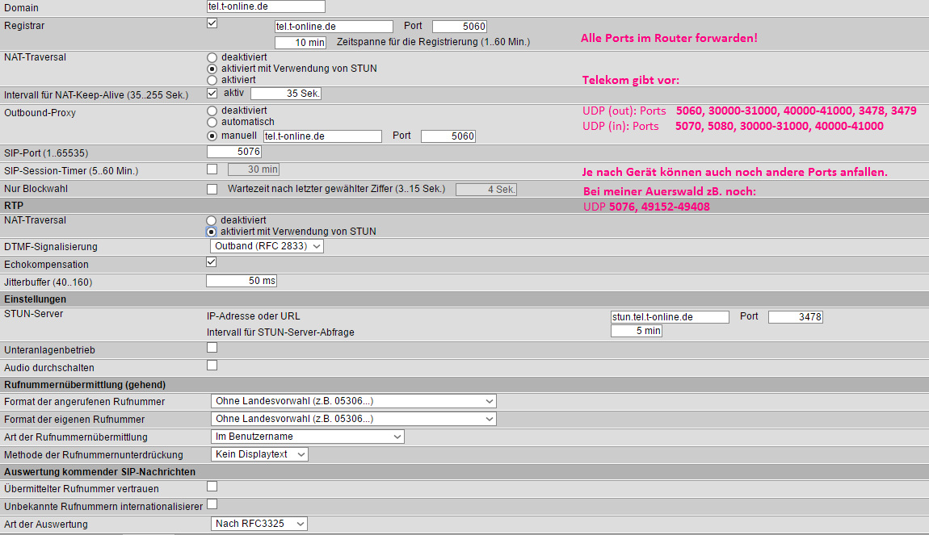Click the Registrar server address field

[x=334, y=27]
